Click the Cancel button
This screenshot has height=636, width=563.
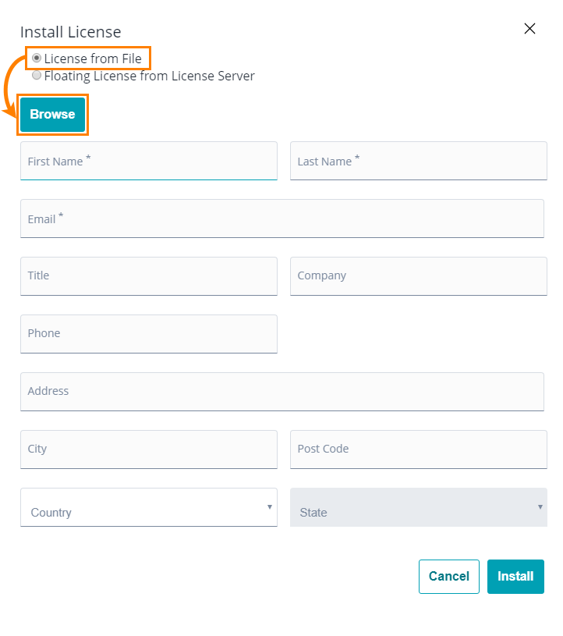point(448,577)
